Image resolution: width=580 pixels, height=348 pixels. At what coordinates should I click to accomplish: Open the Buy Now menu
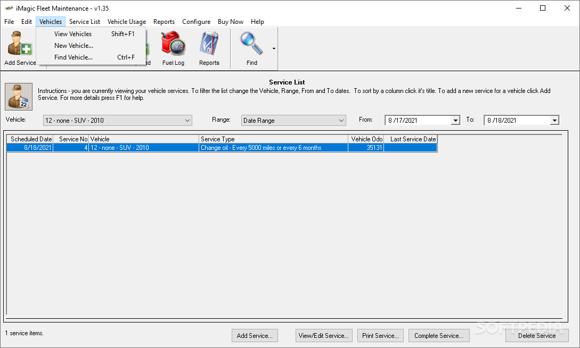(x=231, y=22)
